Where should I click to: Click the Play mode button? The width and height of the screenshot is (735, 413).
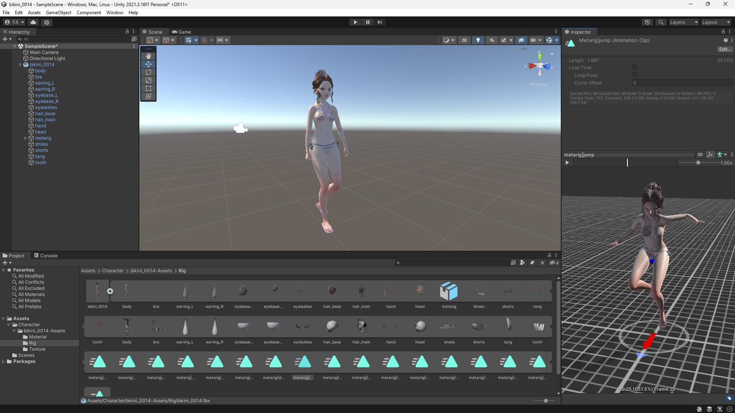coord(355,22)
